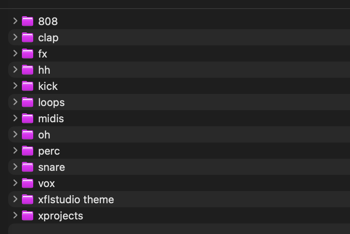Click the 808 folder icon

pos(28,21)
